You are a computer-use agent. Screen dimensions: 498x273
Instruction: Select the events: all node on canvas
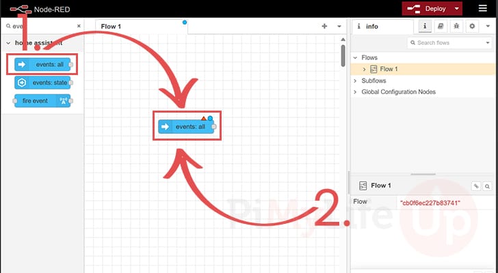coord(186,127)
